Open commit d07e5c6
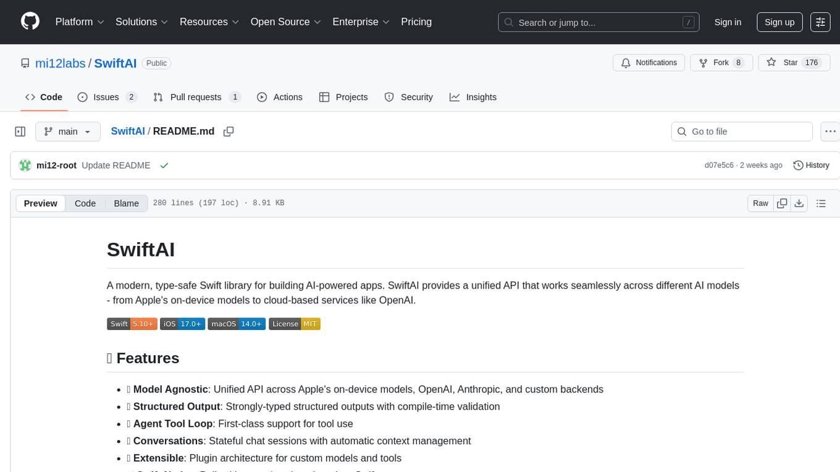Viewport: 840px width, 472px height. 719,166
